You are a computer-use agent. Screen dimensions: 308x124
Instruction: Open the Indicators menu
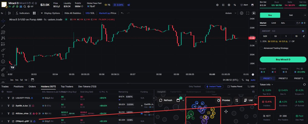(x=23, y=13)
